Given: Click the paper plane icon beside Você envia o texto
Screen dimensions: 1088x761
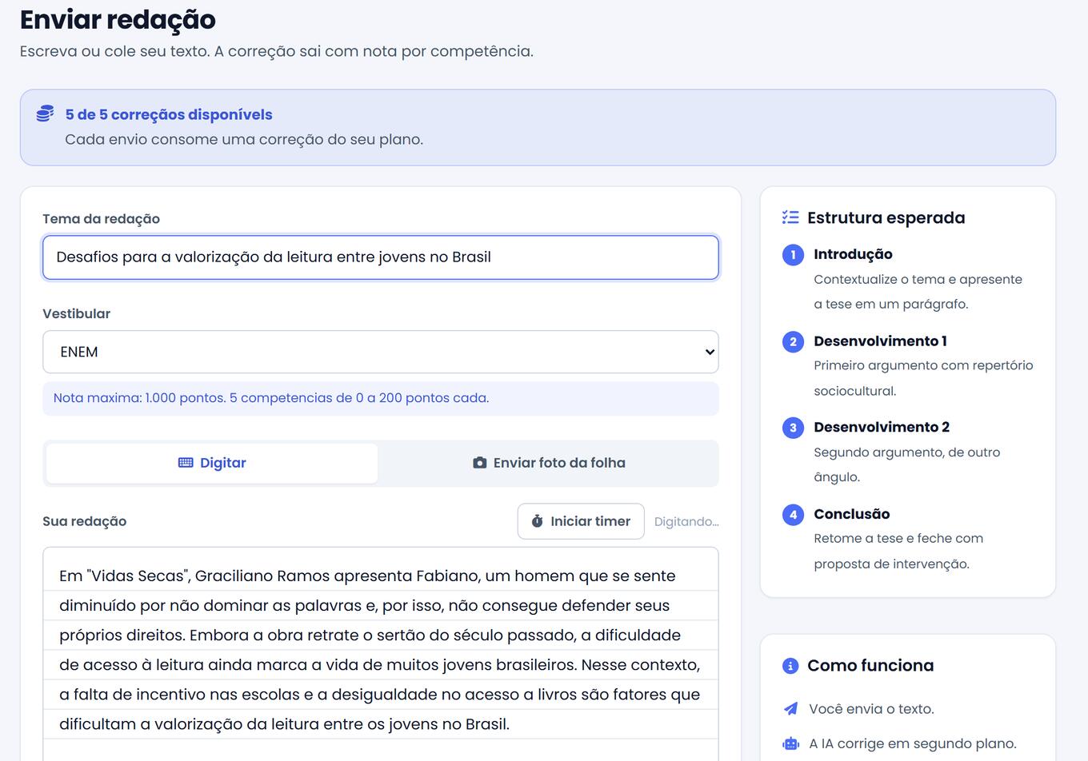Looking at the screenshot, I should 790,709.
